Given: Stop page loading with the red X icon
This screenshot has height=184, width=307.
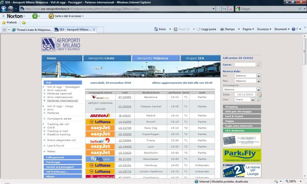Looking at the screenshot, I should (231, 9).
